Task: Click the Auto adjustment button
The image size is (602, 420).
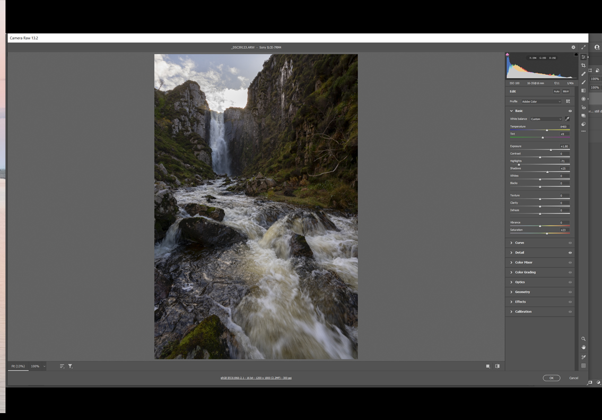Action: coord(556,91)
